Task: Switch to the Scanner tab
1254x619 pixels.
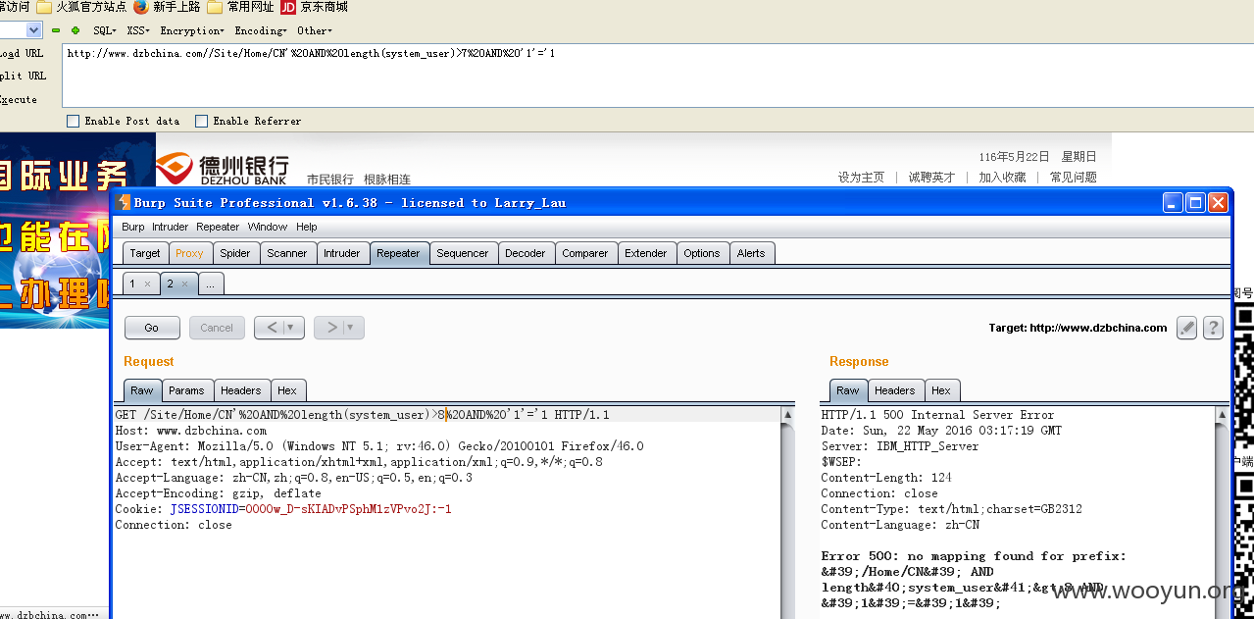Action: point(287,253)
